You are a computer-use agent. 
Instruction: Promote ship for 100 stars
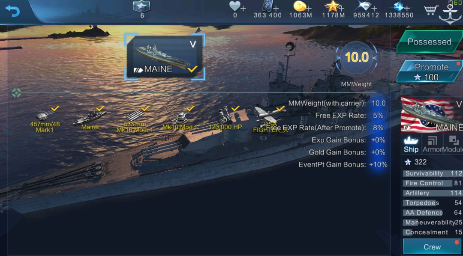[x=430, y=71]
